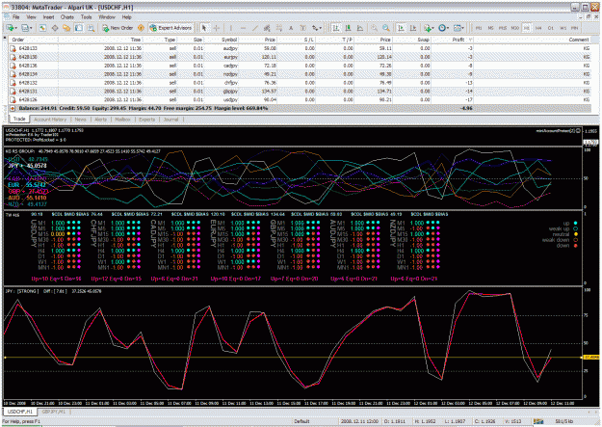Switch to the GBPJPY,H1 chart tab
The image size is (602, 427).
54,412
